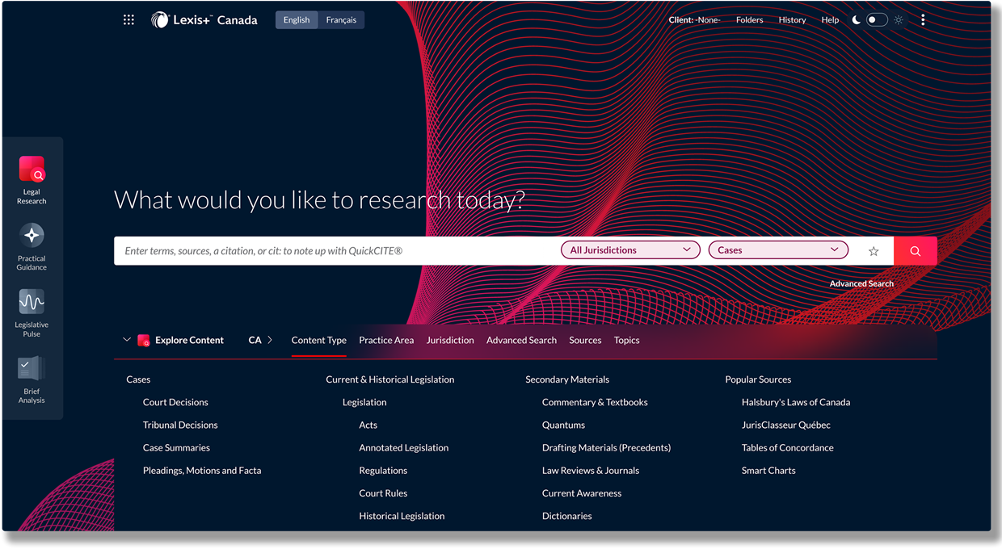Select the Content Type tab
The image size is (1002, 549).
319,340
